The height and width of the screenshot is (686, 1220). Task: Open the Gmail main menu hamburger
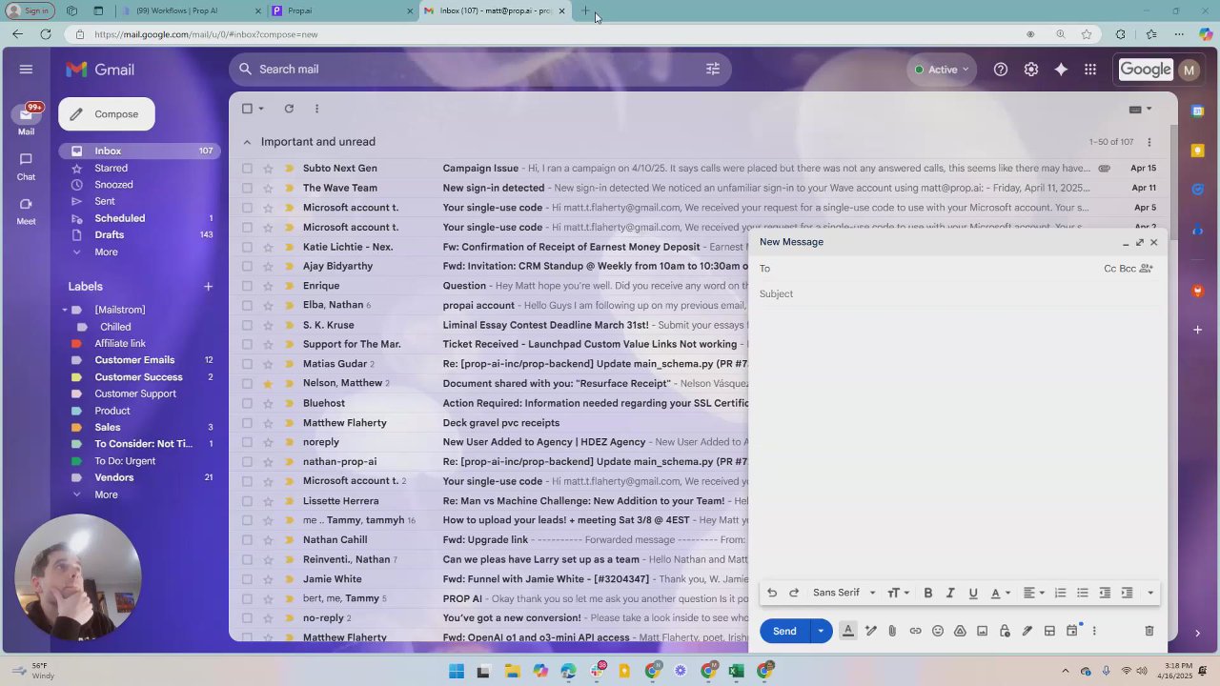[x=26, y=70]
